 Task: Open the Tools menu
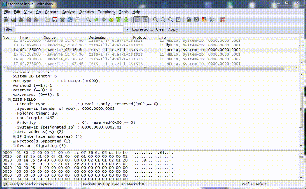point(124,12)
